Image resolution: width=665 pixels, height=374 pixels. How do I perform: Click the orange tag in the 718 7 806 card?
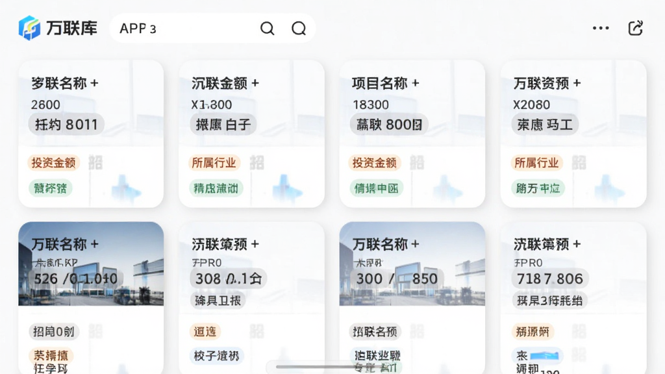[x=533, y=331]
